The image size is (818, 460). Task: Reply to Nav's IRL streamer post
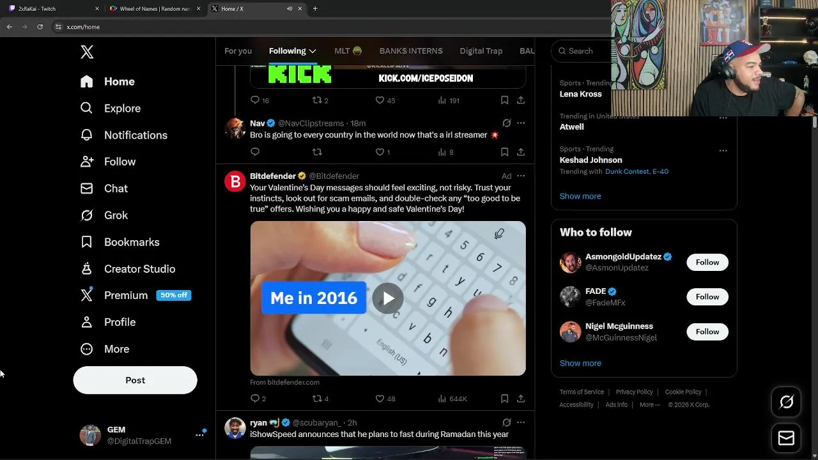(255, 152)
